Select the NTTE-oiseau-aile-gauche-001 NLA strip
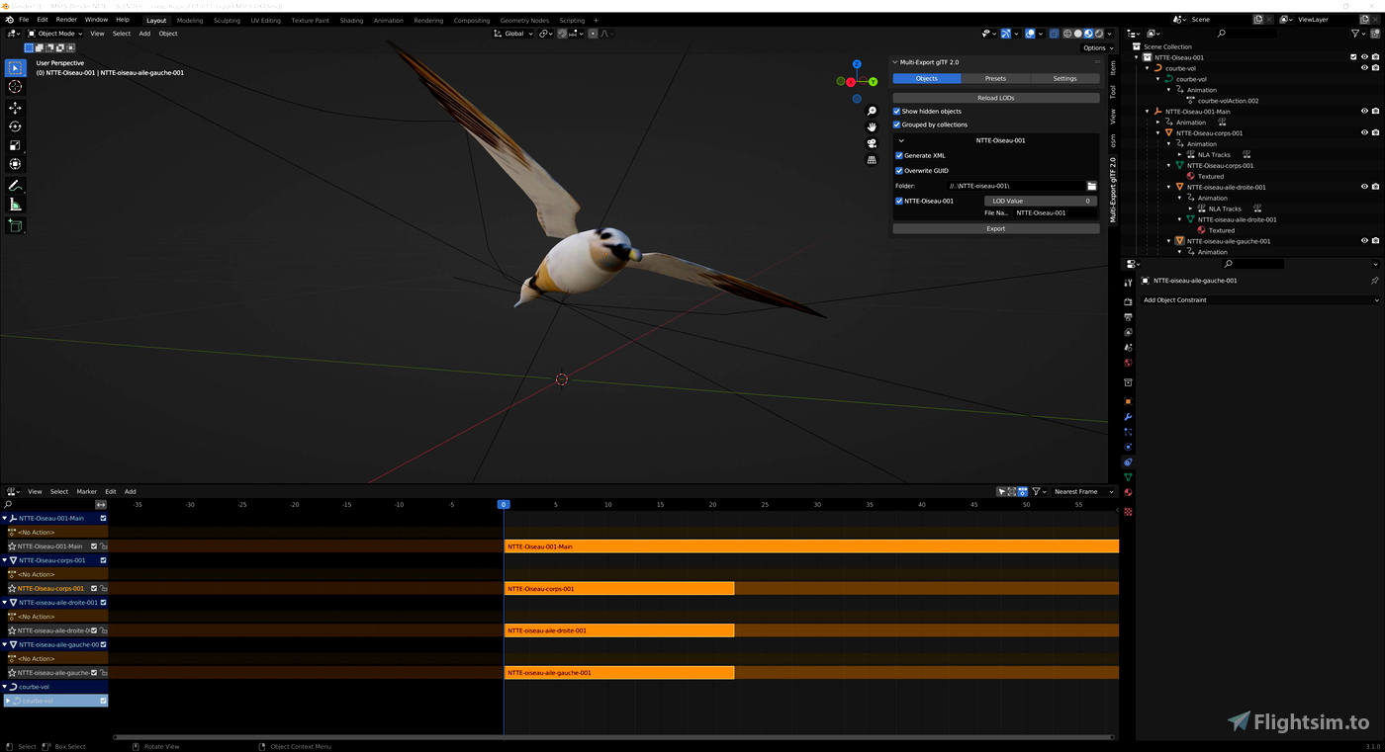Viewport: 1385px width, 752px height. click(x=619, y=672)
